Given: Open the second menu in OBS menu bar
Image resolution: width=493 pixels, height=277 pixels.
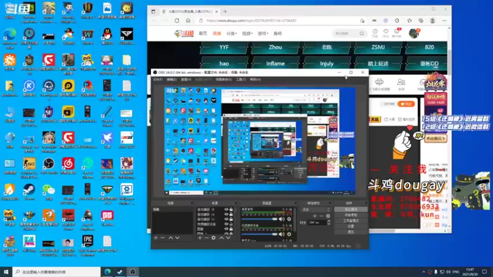Looking at the screenshot, I should (172, 80).
